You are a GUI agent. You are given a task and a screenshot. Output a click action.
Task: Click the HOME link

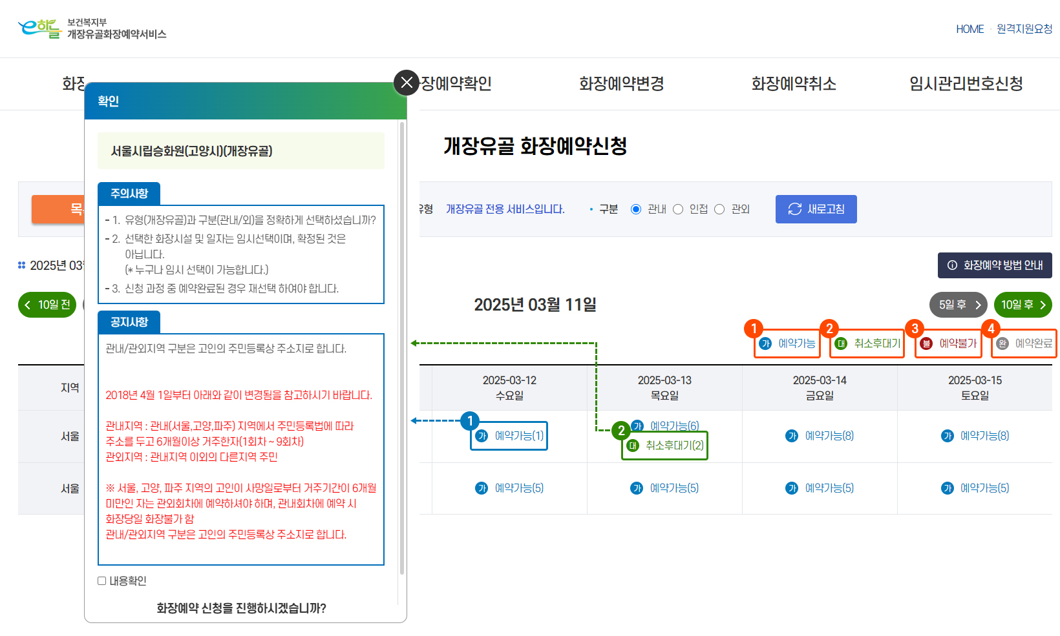[x=970, y=29]
